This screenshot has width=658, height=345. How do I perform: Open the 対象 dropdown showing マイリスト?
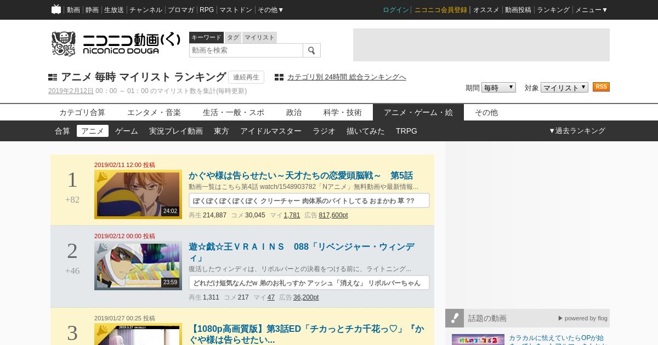(564, 88)
